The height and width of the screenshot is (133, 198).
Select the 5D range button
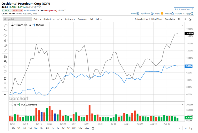(18, 128)
